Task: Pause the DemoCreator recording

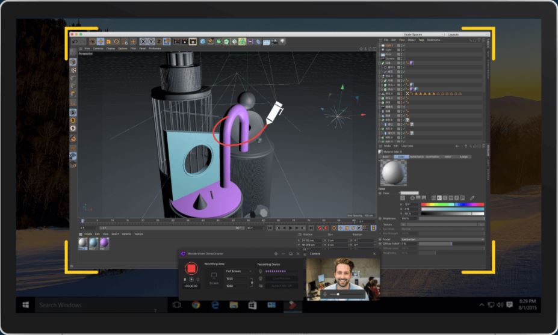Action: (185, 280)
